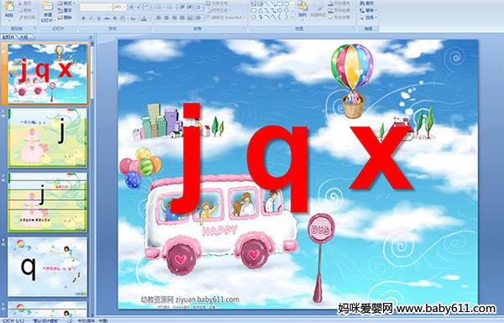This screenshot has height=323, width=504.
Task: Open the Shape Effects menu
Action: (340, 18)
